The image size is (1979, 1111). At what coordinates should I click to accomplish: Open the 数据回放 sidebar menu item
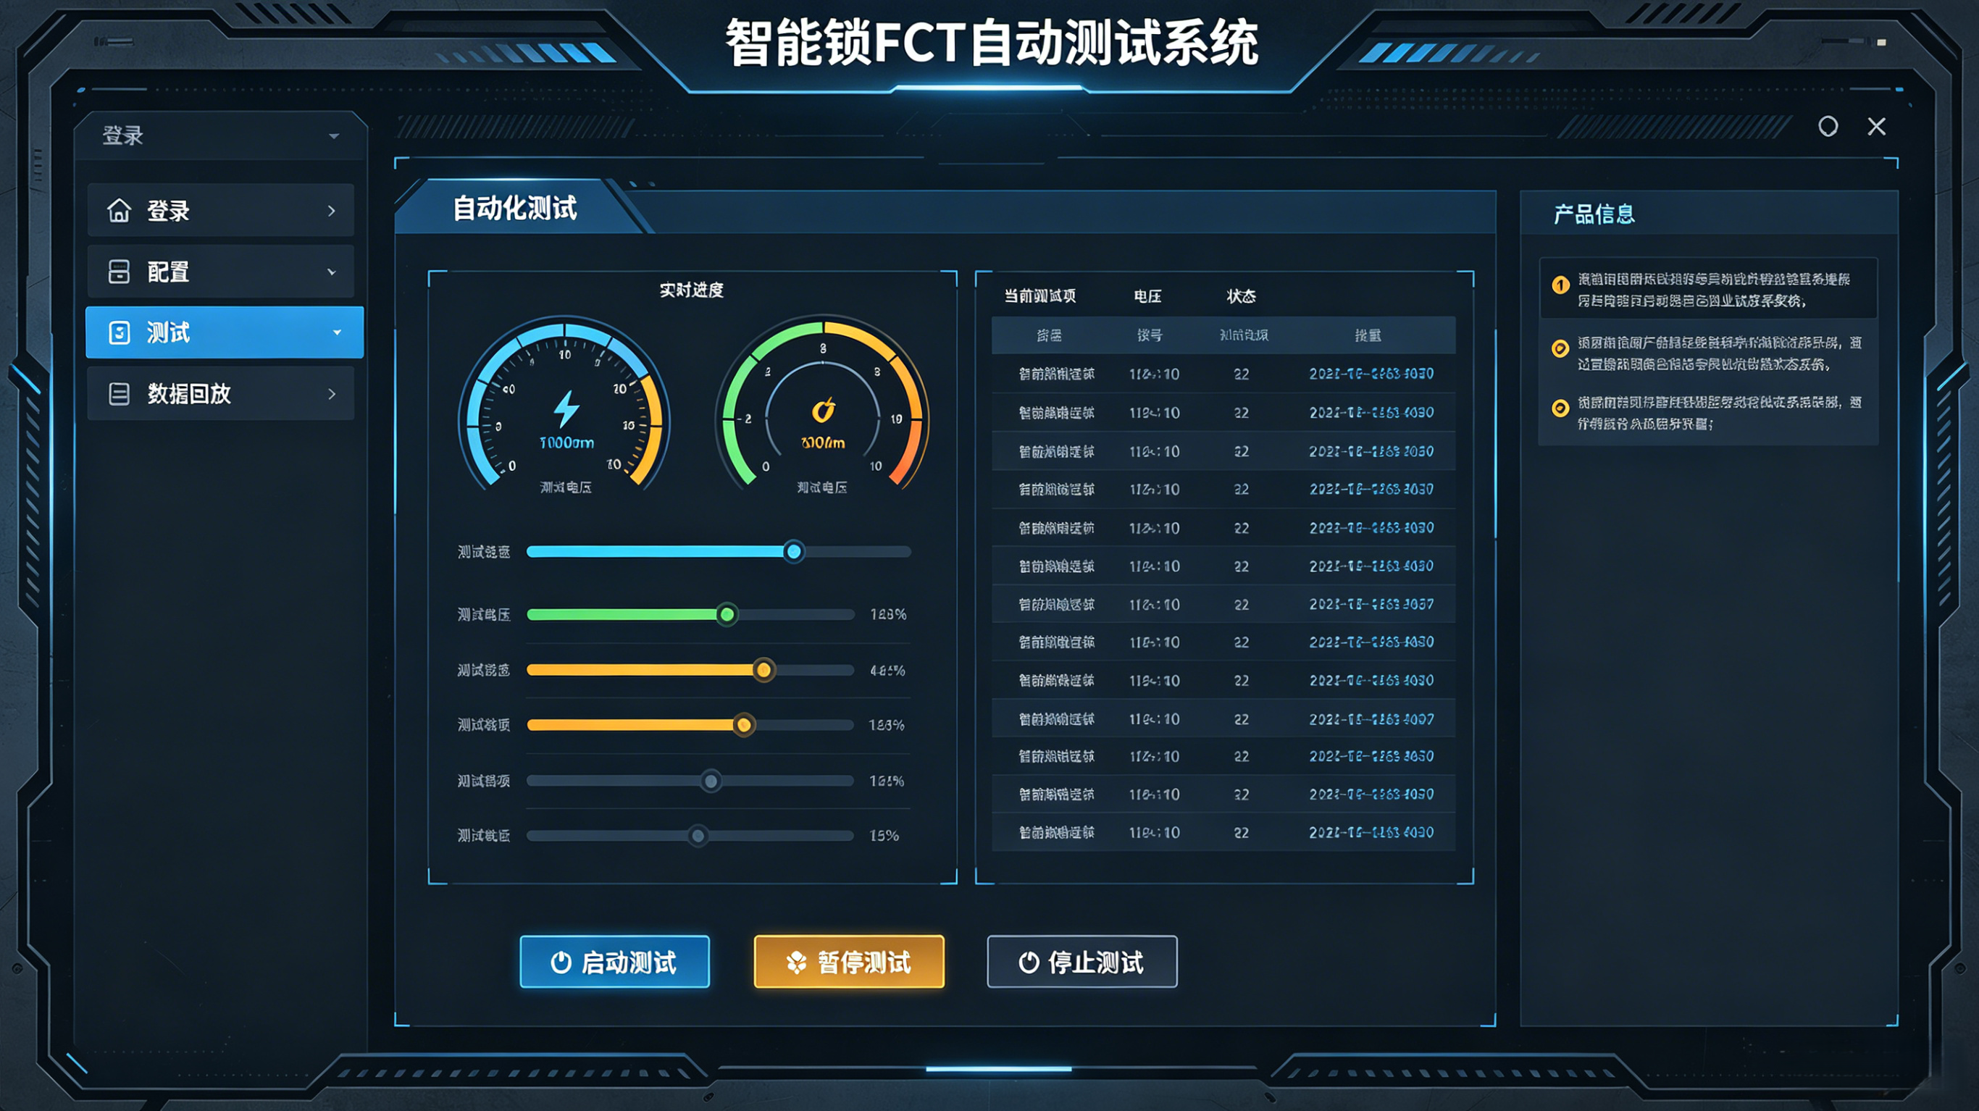[x=220, y=393]
